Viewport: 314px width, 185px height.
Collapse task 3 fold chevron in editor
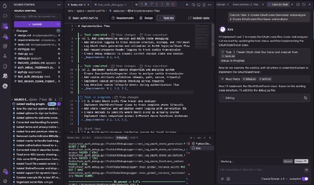(x=76, y=101)
